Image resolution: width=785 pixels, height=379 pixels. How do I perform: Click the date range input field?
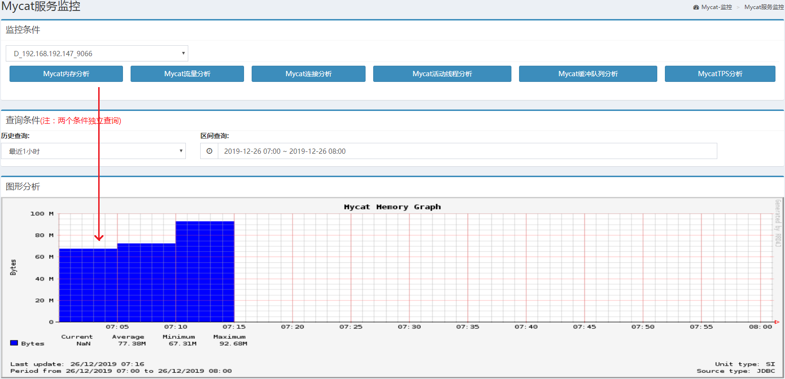click(467, 151)
